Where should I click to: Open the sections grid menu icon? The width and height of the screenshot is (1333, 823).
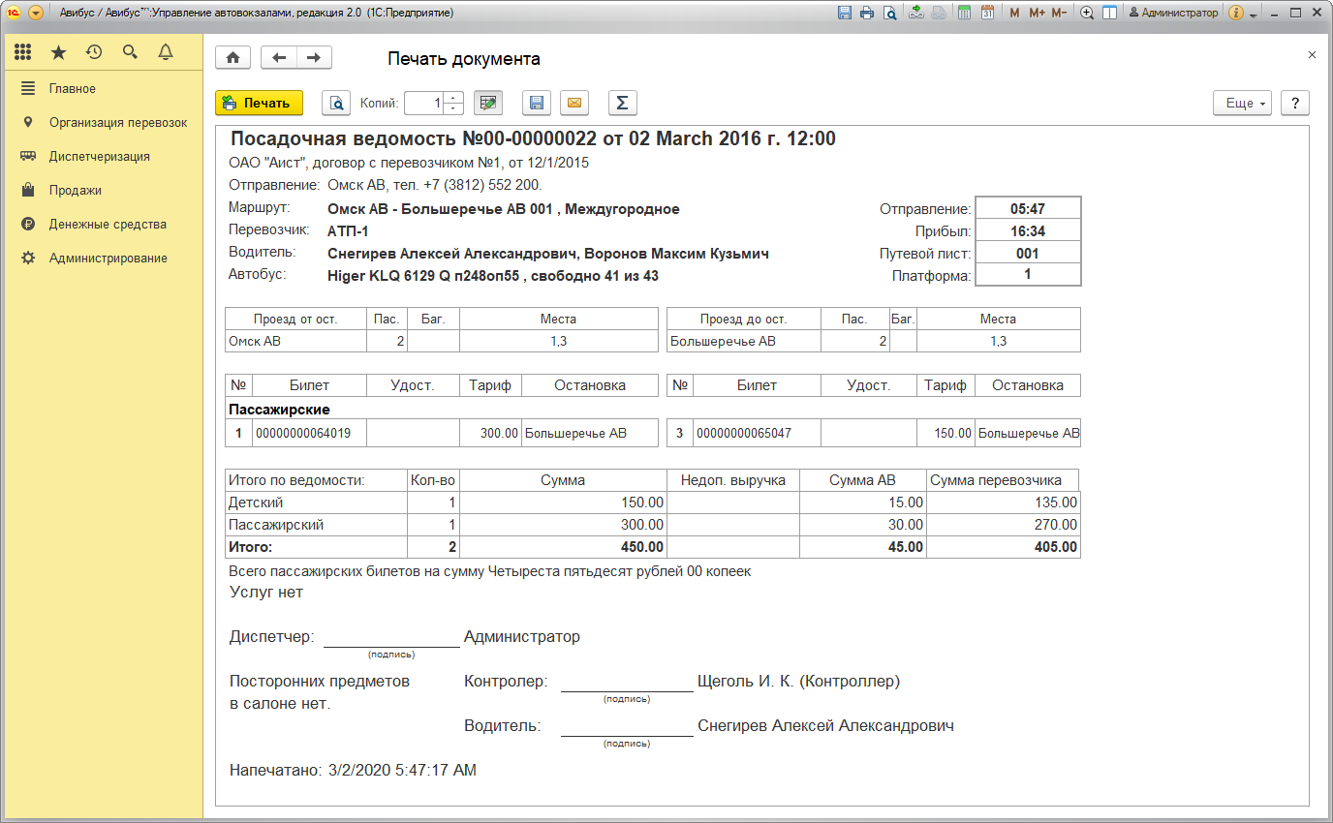point(23,52)
